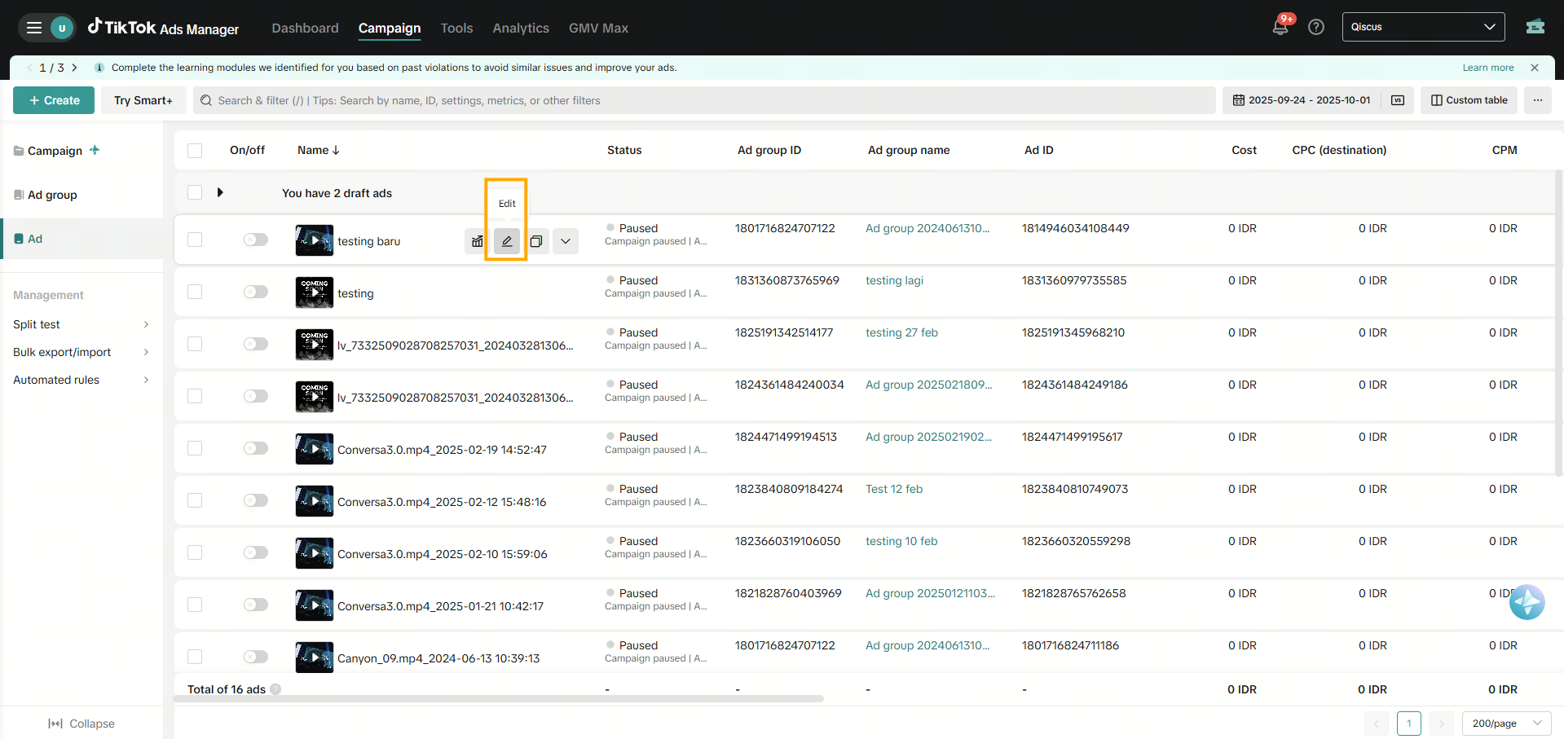
Task: Select the checkbox for the testing ad row
Action: point(195,292)
